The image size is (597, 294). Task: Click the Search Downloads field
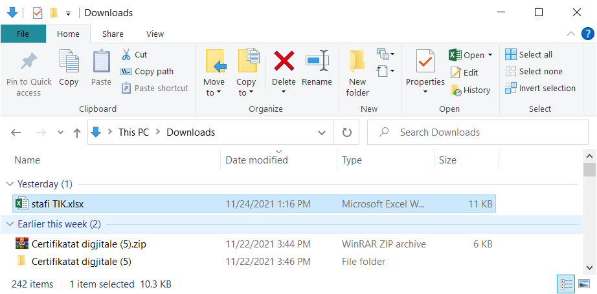(477, 132)
